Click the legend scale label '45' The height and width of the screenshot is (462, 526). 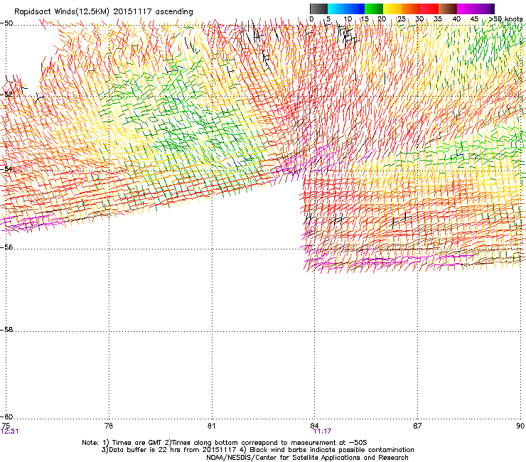474,19
